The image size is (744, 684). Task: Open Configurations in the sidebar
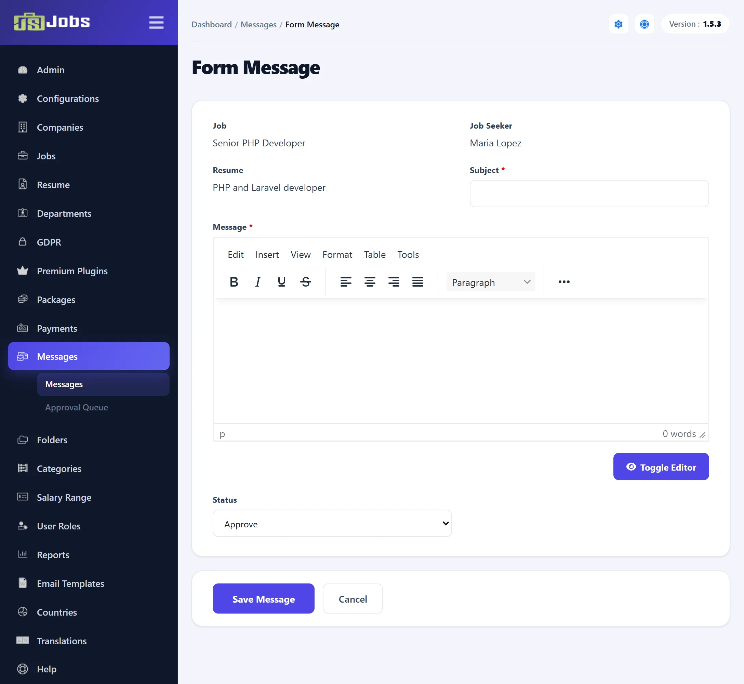[x=89, y=99]
